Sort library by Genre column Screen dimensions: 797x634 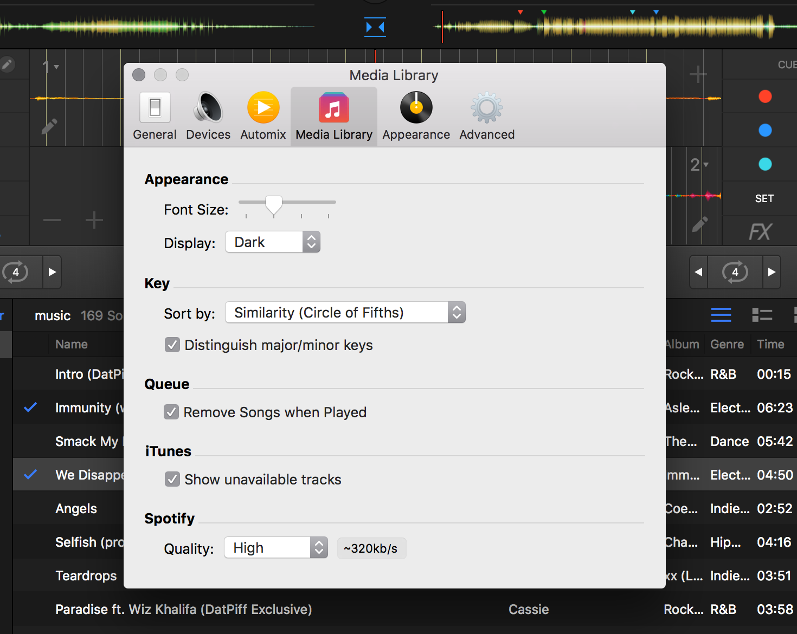[727, 344]
